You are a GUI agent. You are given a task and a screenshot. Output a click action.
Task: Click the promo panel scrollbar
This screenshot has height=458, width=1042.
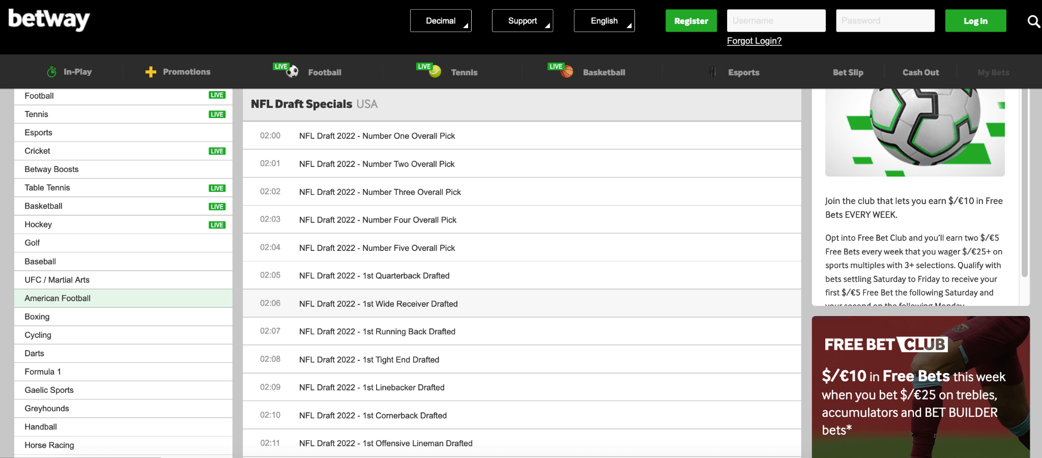coord(1025,183)
